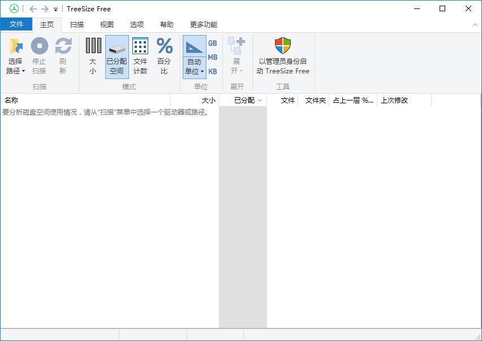482x341 pixels.
Task: Sort by the 名称 column header
Action: 85,100
